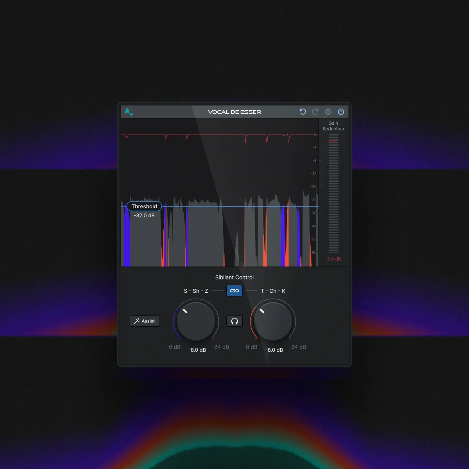This screenshot has width=469, height=469.
Task: Click the Threshold handle label
Action: (x=144, y=206)
